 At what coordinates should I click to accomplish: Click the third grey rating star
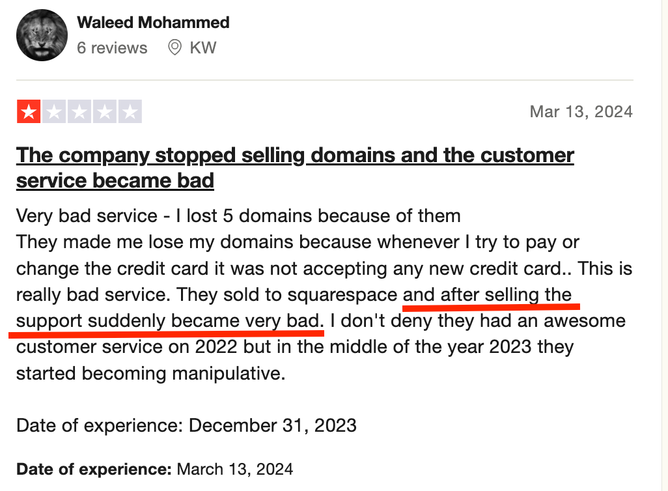coord(79,111)
